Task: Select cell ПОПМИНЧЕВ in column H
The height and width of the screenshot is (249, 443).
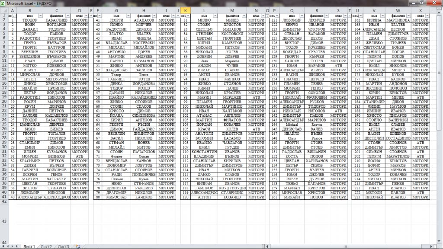Action: pyautogui.click(x=144, y=174)
